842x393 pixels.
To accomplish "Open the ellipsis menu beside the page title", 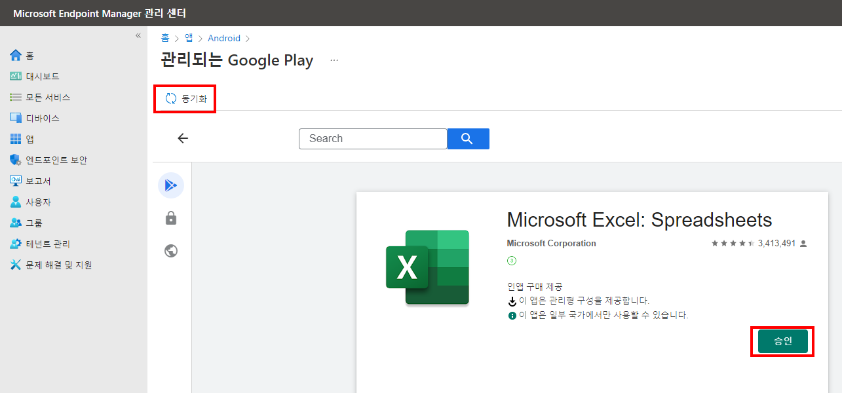I will coord(334,60).
